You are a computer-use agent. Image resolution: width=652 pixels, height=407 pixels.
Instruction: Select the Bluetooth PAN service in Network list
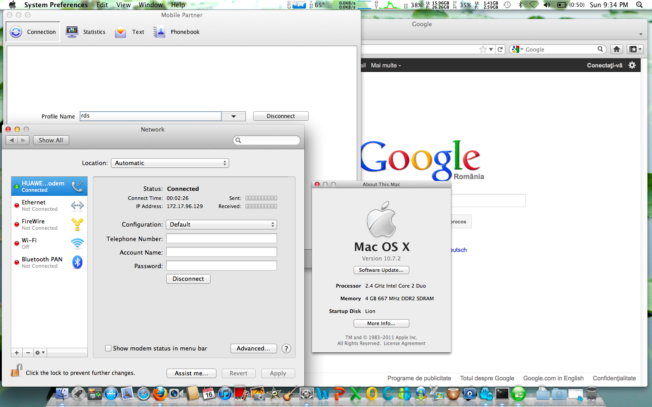(49, 262)
